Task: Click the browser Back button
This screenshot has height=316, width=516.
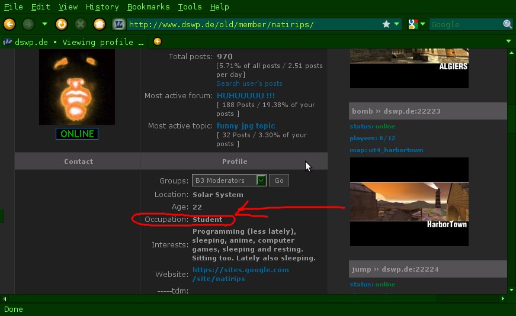Action: [9, 24]
